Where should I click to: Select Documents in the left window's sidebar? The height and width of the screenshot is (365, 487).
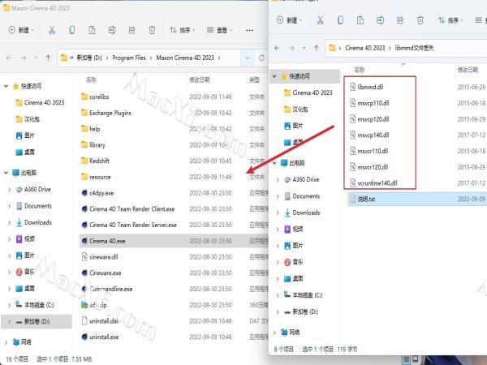click(37, 206)
